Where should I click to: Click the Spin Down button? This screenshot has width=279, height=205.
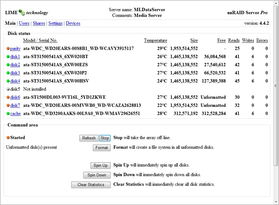coord(97,175)
